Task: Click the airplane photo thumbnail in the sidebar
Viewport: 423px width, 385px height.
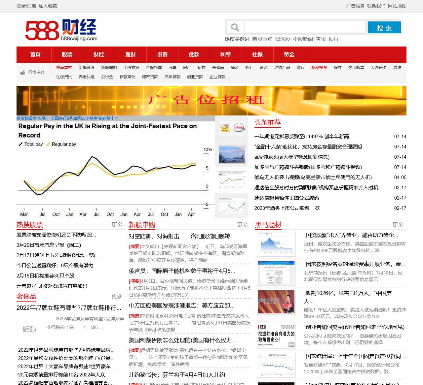Action: point(231,154)
